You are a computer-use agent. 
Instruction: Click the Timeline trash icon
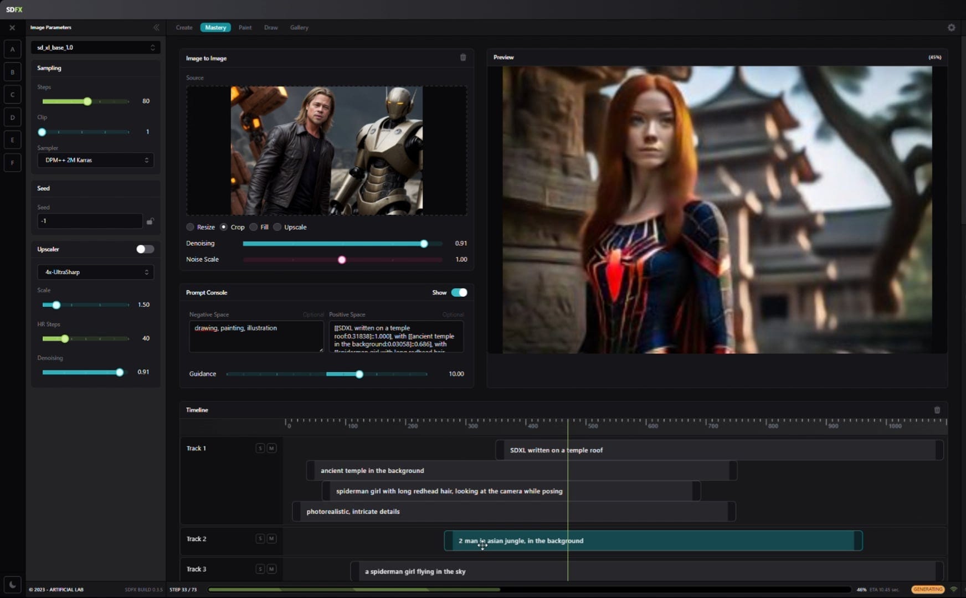click(x=937, y=410)
